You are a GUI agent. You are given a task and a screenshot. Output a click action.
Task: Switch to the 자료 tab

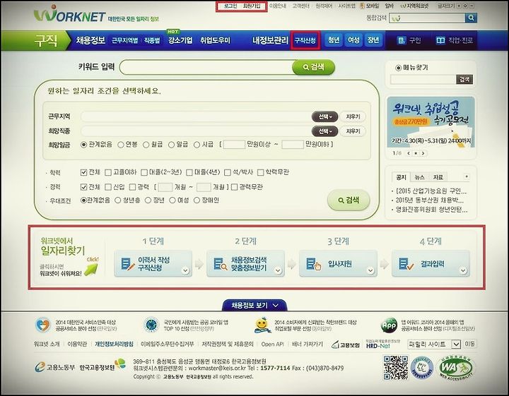(x=438, y=177)
